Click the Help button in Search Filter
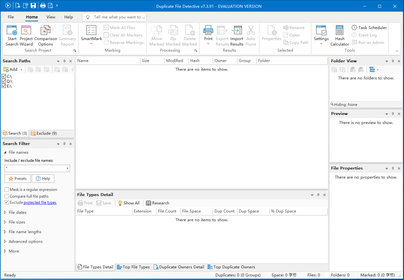 click(x=43, y=179)
